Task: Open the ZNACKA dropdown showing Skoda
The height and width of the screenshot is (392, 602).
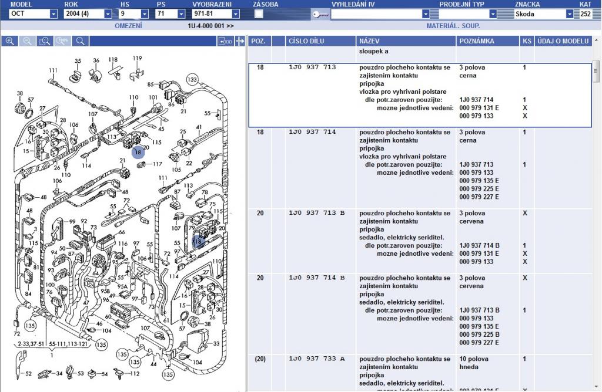Action: pyautogui.click(x=569, y=14)
